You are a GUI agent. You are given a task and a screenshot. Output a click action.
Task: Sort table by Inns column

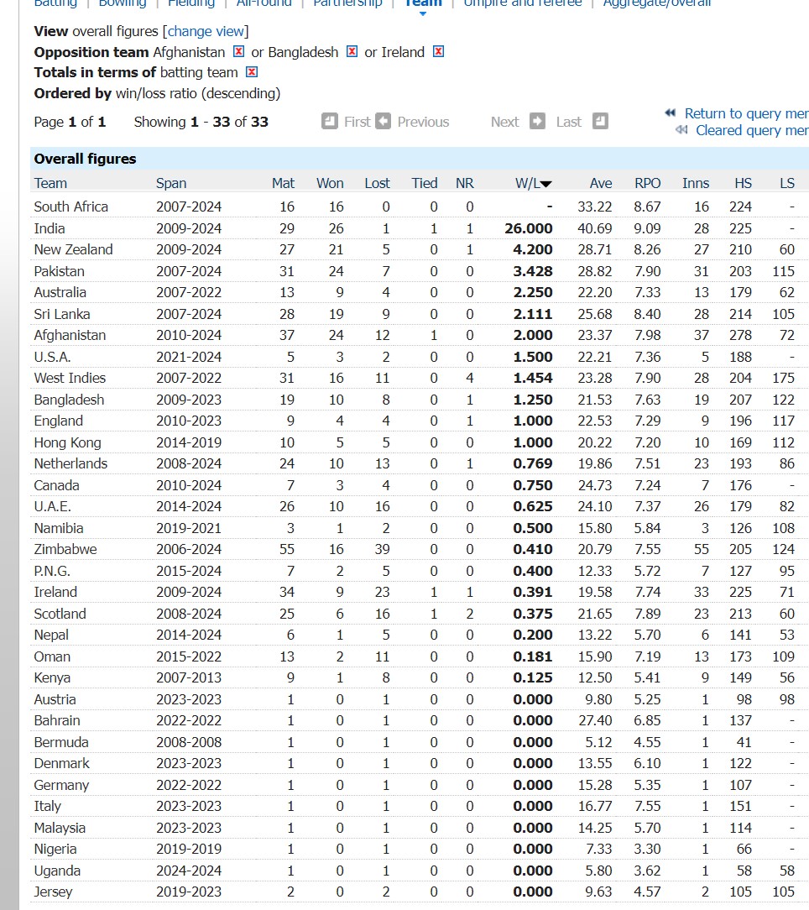[695, 183]
